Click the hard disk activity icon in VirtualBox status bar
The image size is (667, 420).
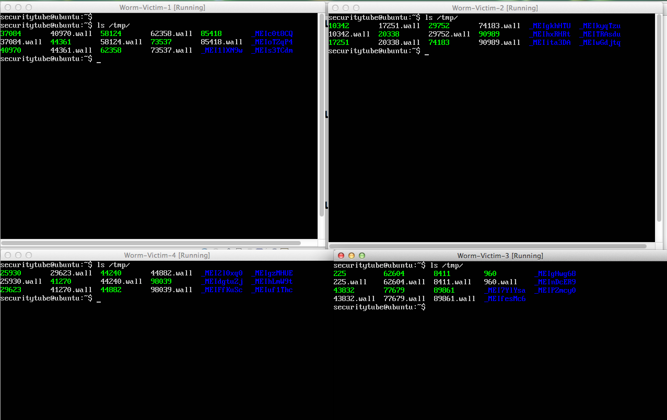tap(204, 249)
